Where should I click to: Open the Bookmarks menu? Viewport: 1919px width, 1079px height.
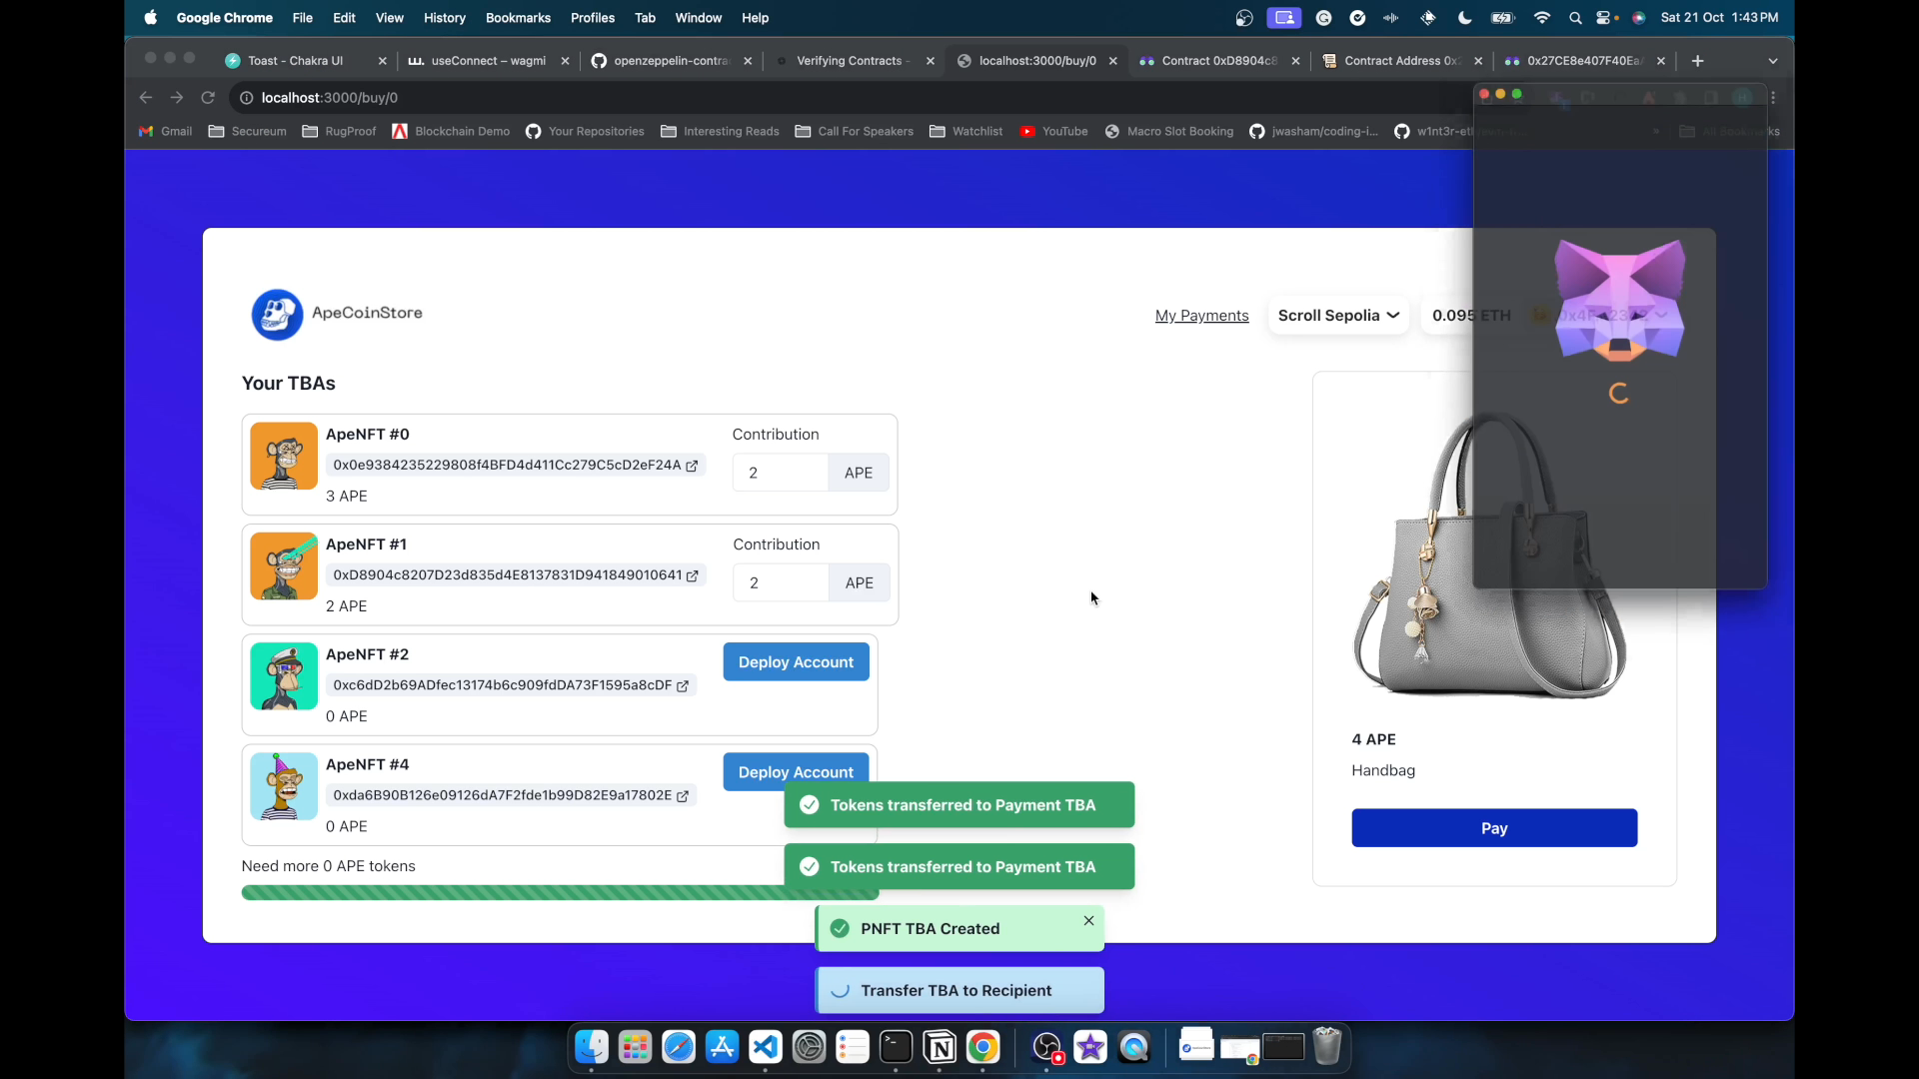518,18
